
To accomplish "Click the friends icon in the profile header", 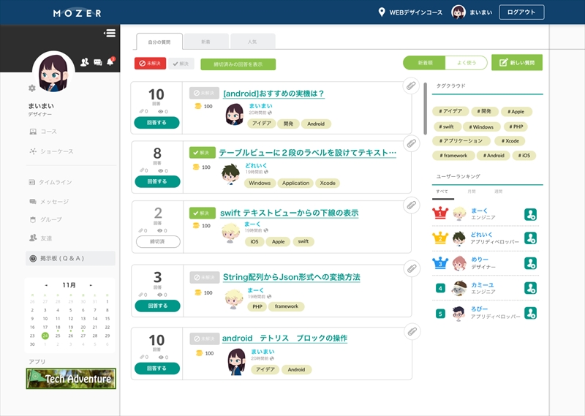I will (x=85, y=63).
